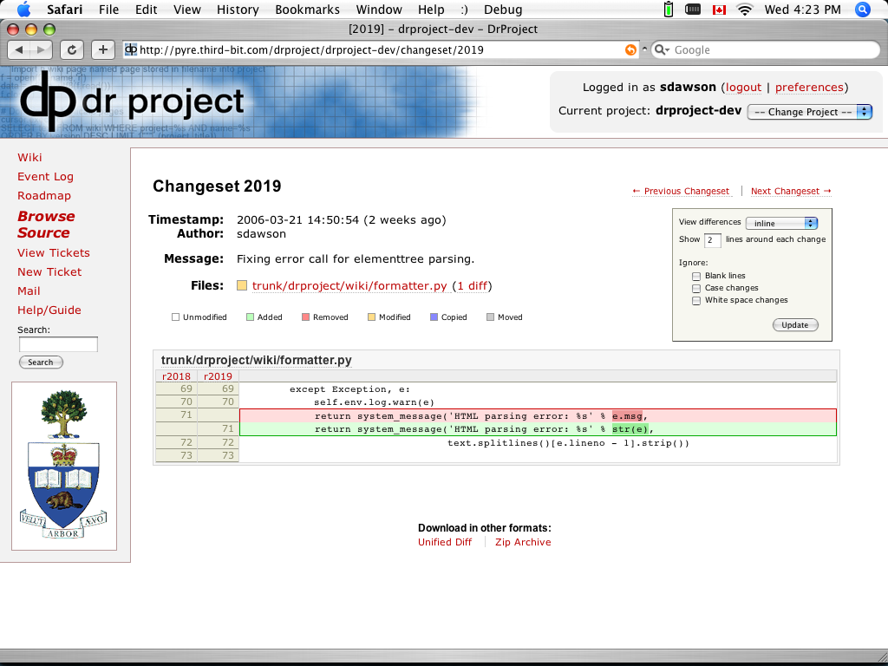This screenshot has height=666, width=888.
Task: Enable the Blank lines ignore checkbox
Action: coord(696,276)
